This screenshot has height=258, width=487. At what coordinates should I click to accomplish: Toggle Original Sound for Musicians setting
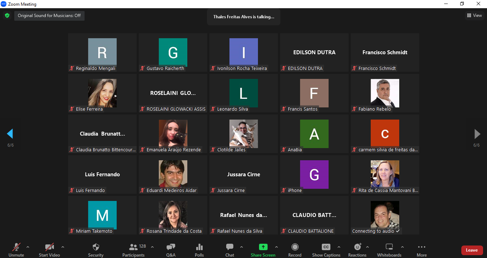tap(49, 16)
